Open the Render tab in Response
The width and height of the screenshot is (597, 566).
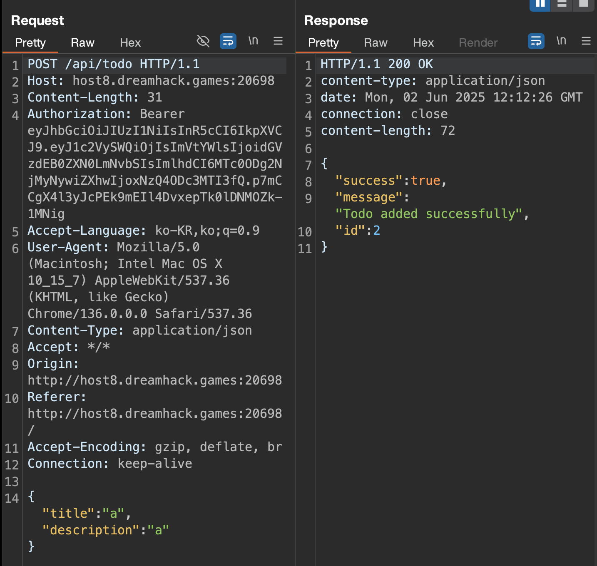478,42
